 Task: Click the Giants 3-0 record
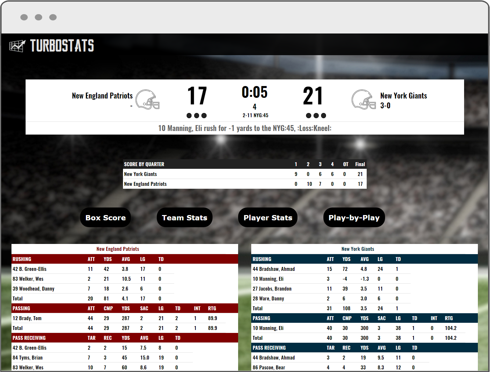coord(385,105)
